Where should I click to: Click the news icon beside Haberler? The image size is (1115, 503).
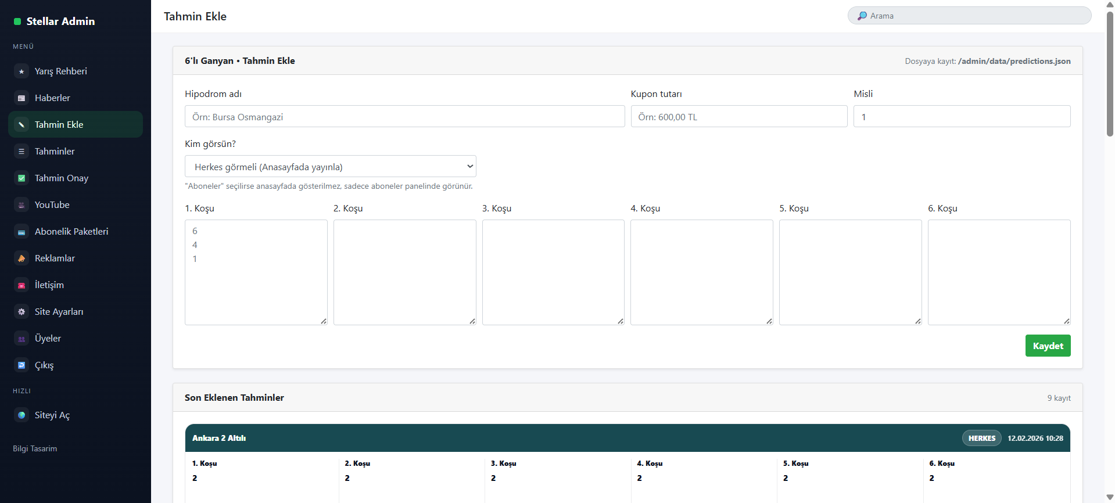21,98
